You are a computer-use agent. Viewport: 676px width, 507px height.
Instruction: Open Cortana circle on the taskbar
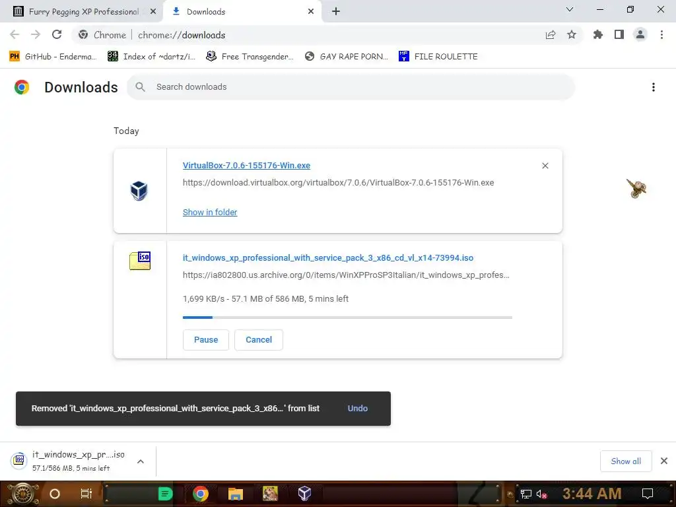point(55,494)
